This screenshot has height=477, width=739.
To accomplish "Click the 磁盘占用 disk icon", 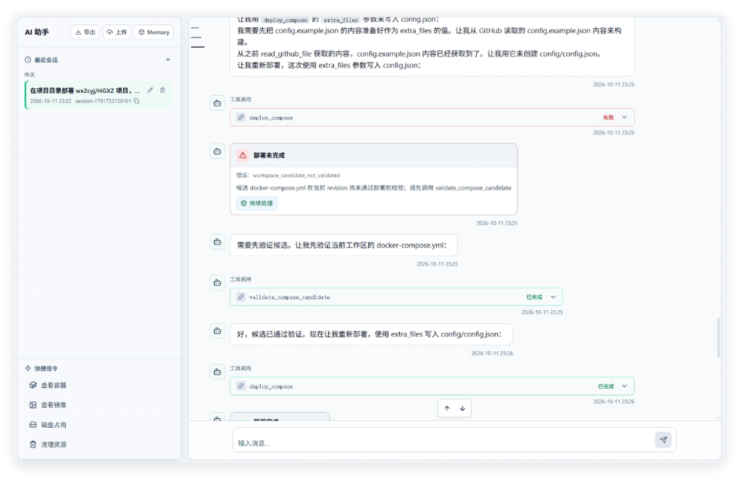I will tap(33, 425).
